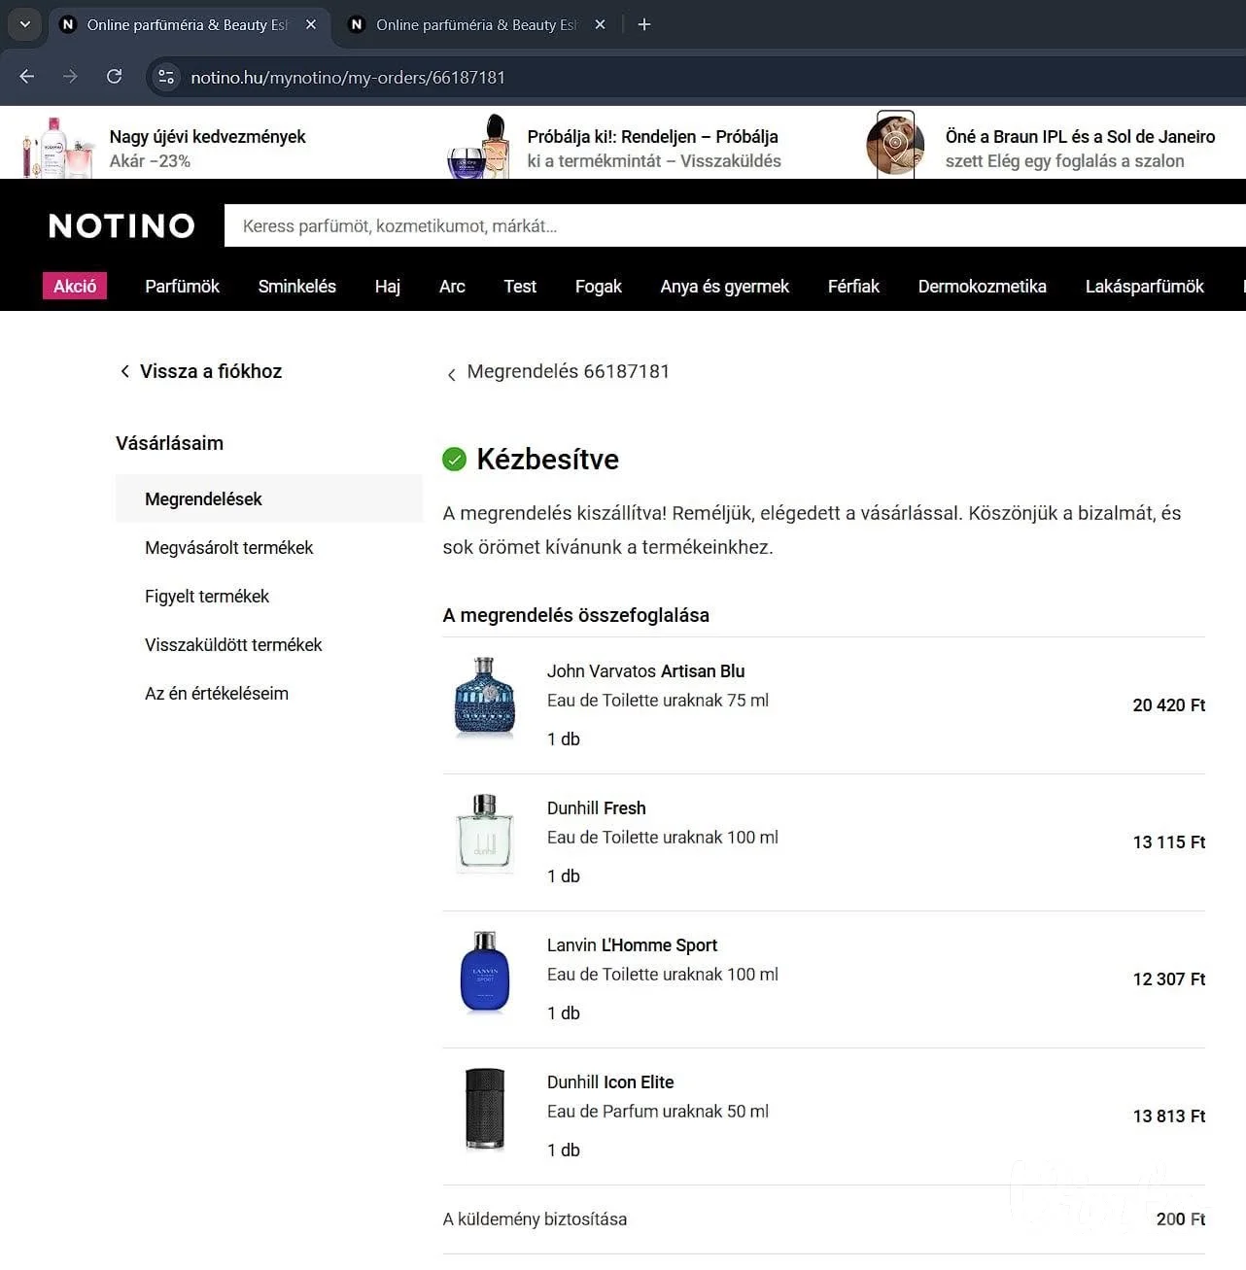Open the Fogak menu
The height and width of the screenshot is (1270, 1246).
point(599,287)
